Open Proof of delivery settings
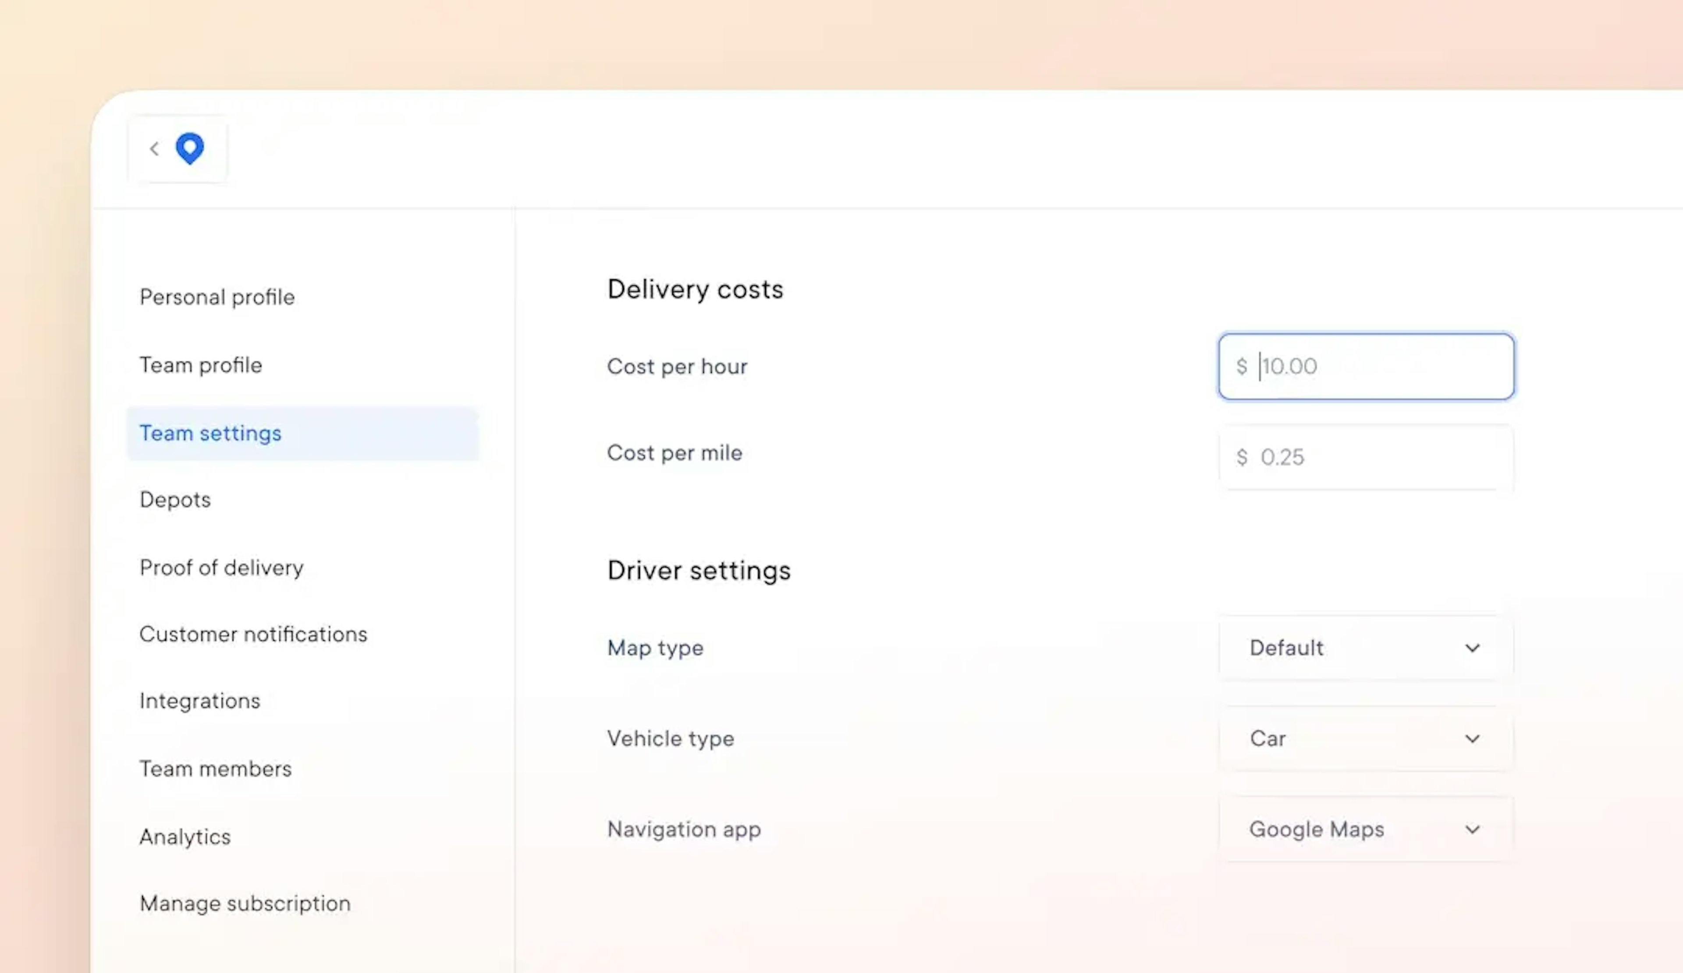This screenshot has height=973, width=1683. coord(221,568)
